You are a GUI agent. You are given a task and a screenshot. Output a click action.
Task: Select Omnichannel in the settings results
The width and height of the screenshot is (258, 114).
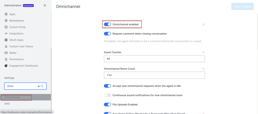pyautogui.click(x=25, y=97)
